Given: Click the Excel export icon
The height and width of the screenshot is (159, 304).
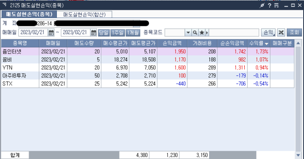Looking at the screenshot, I should 281,32.
